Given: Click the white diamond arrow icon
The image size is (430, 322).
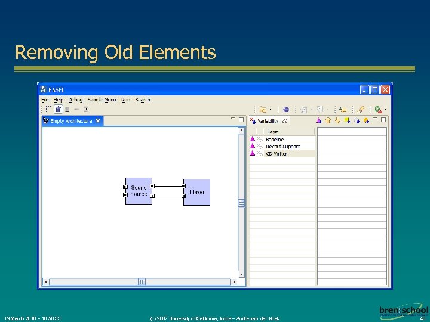Looking at the screenshot, I should point(357,120).
